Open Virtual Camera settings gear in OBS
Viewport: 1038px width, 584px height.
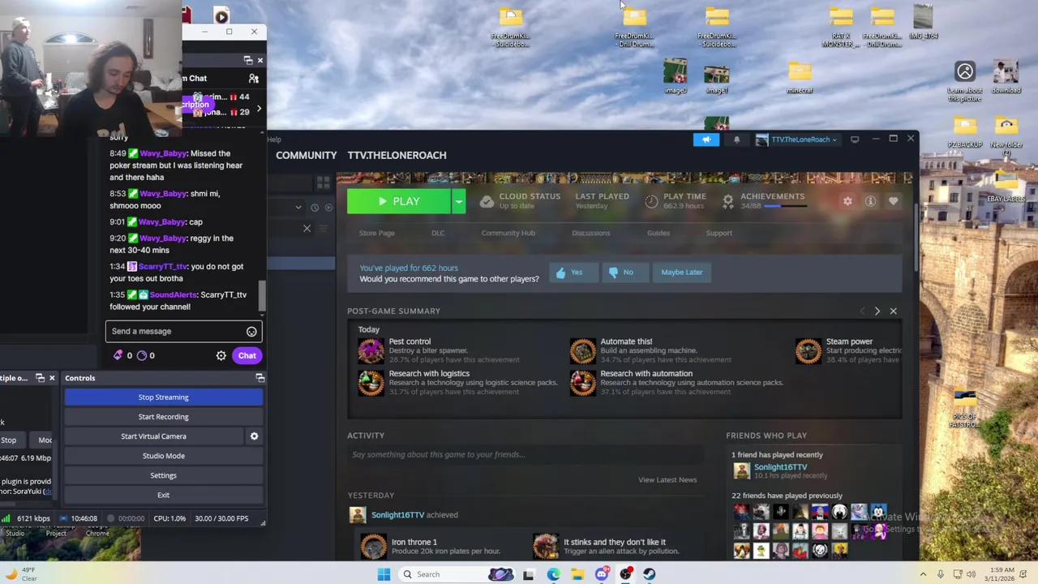pyautogui.click(x=254, y=436)
